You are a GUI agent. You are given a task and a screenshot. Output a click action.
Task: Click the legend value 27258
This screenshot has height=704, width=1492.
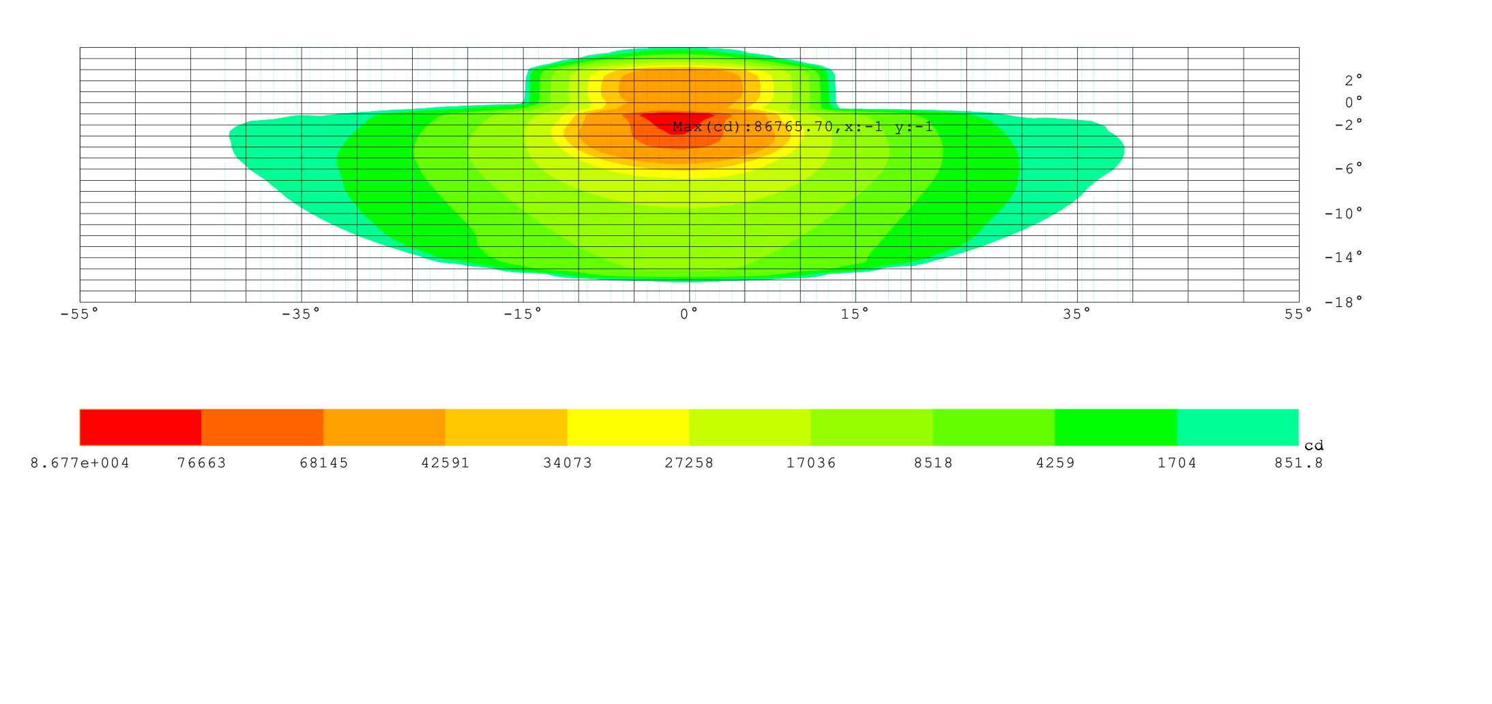689,463
